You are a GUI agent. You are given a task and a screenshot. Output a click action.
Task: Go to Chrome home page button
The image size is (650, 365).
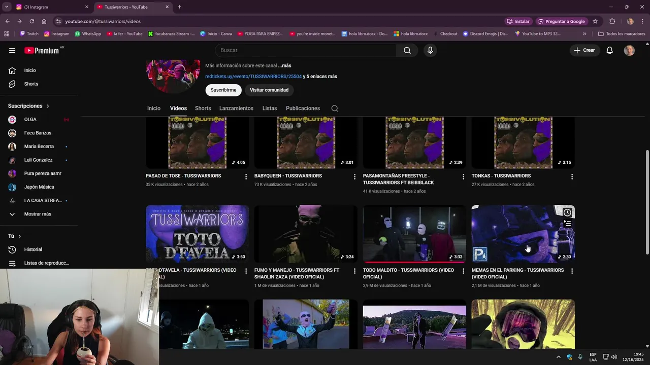point(44,21)
